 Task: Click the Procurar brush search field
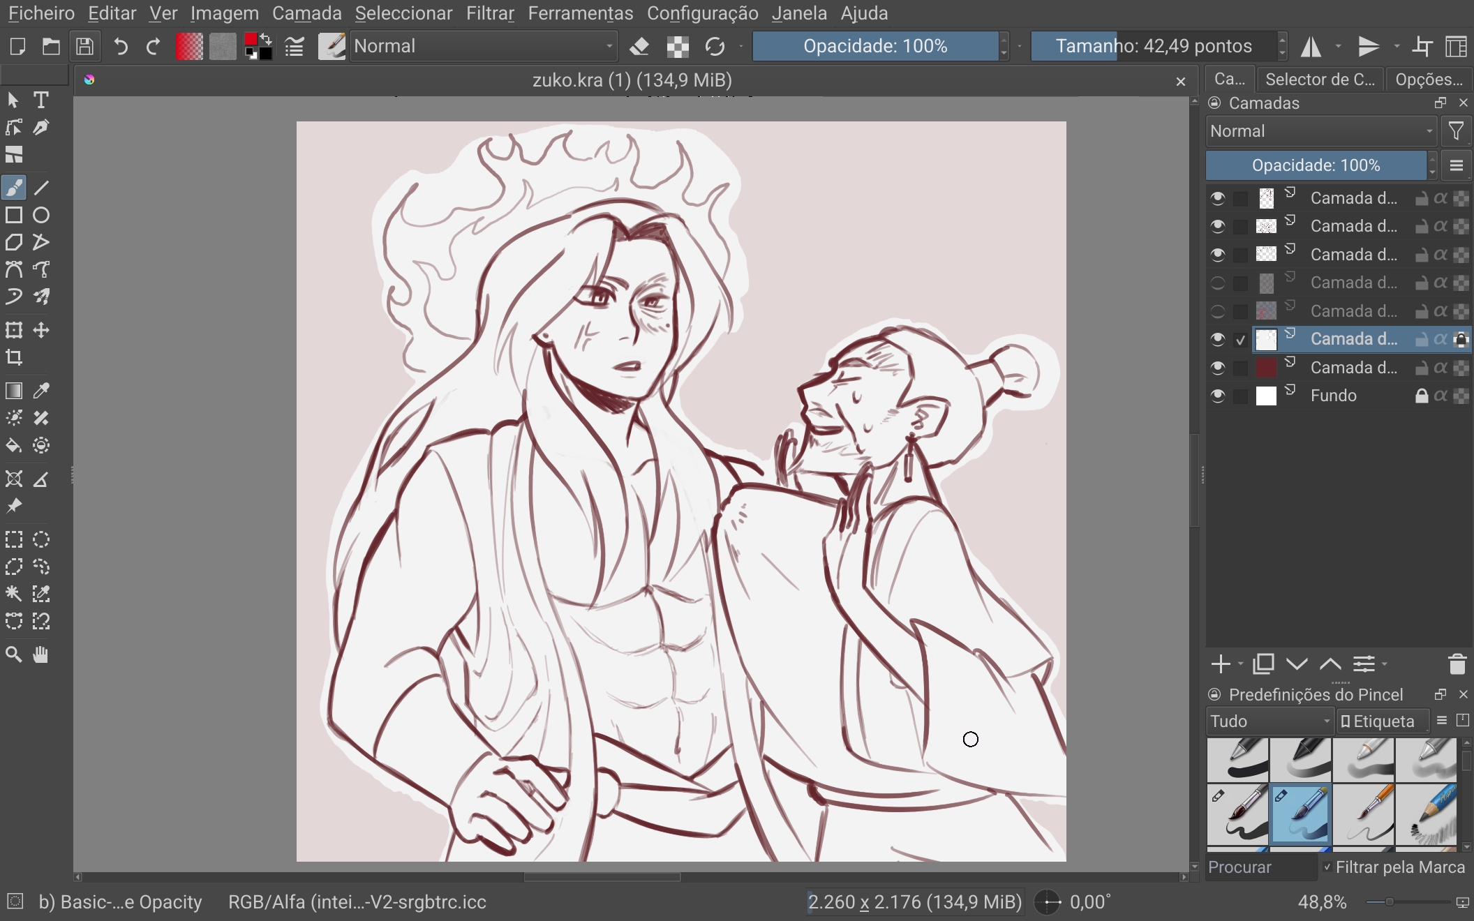1261,867
